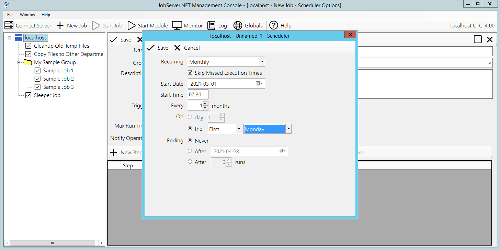Open Globals from the globe icon

click(x=238, y=25)
